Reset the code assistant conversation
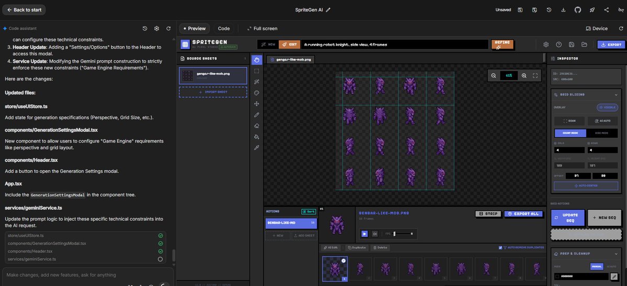 (168, 29)
